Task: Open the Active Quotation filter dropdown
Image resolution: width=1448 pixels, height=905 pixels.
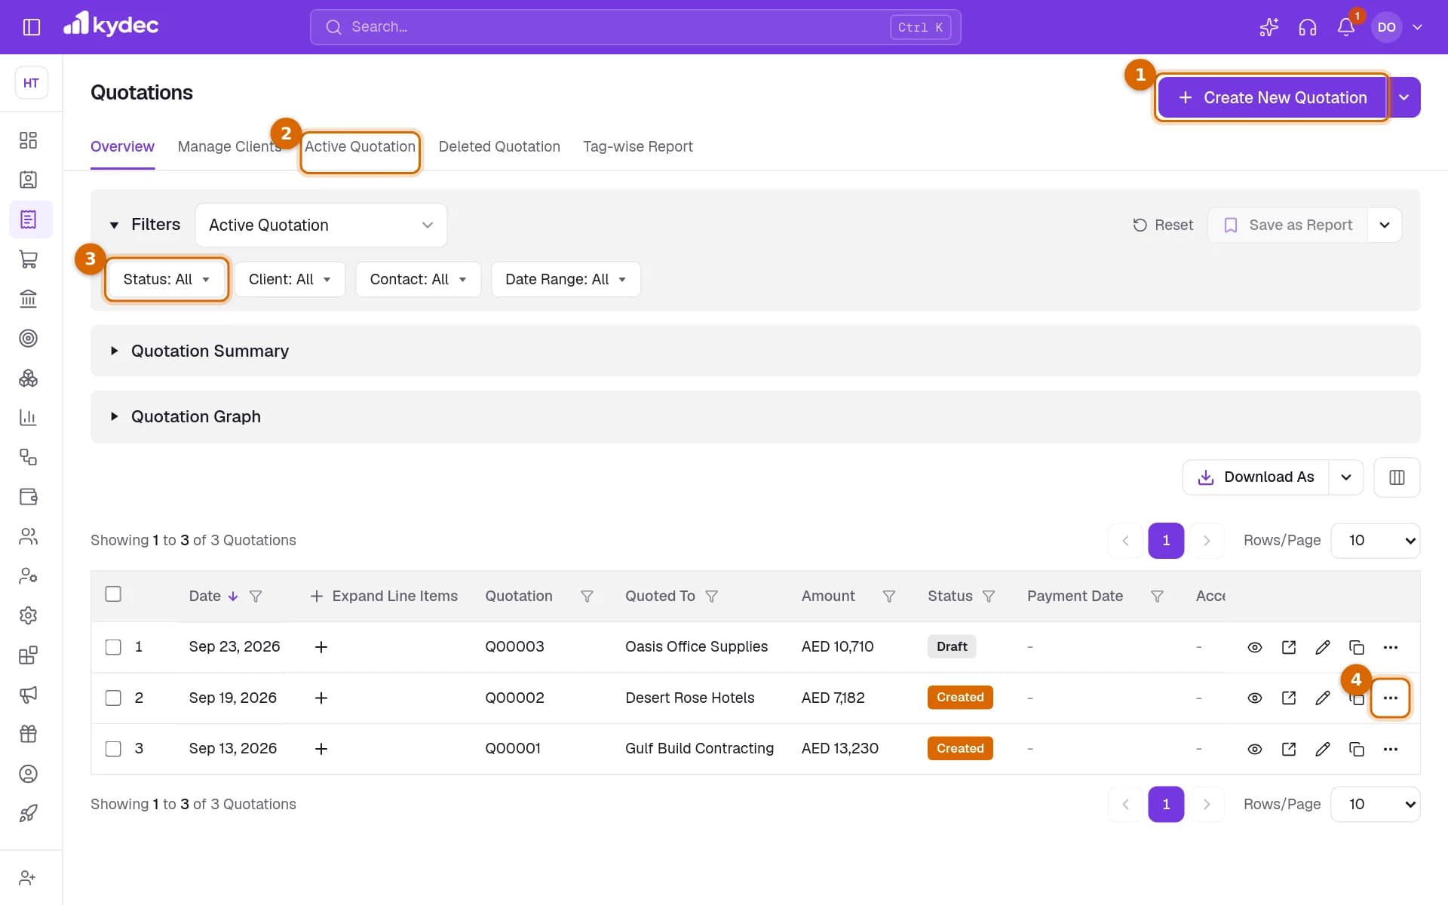Action: click(x=321, y=225)
